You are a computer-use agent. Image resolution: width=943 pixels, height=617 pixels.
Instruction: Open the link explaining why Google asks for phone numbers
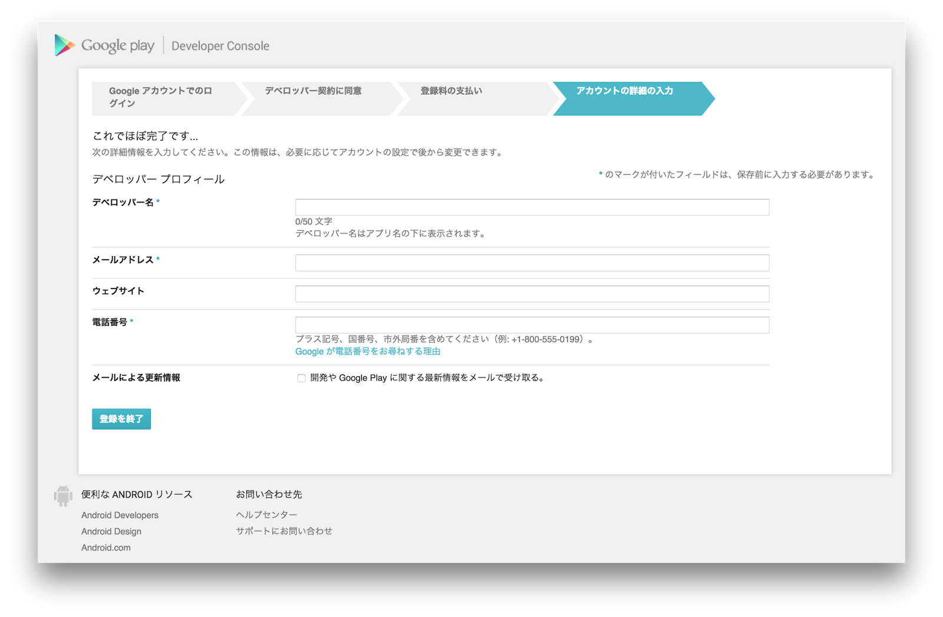click(370, 350)
